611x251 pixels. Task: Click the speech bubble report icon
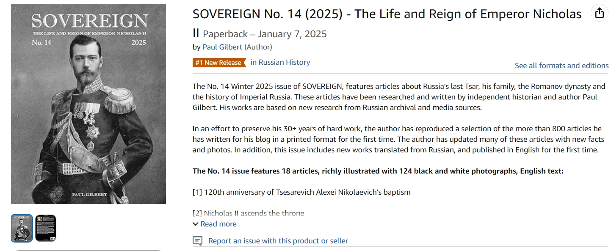point(197,241)
